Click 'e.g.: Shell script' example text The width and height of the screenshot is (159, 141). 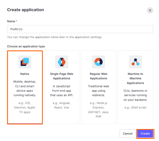[135, 108]
